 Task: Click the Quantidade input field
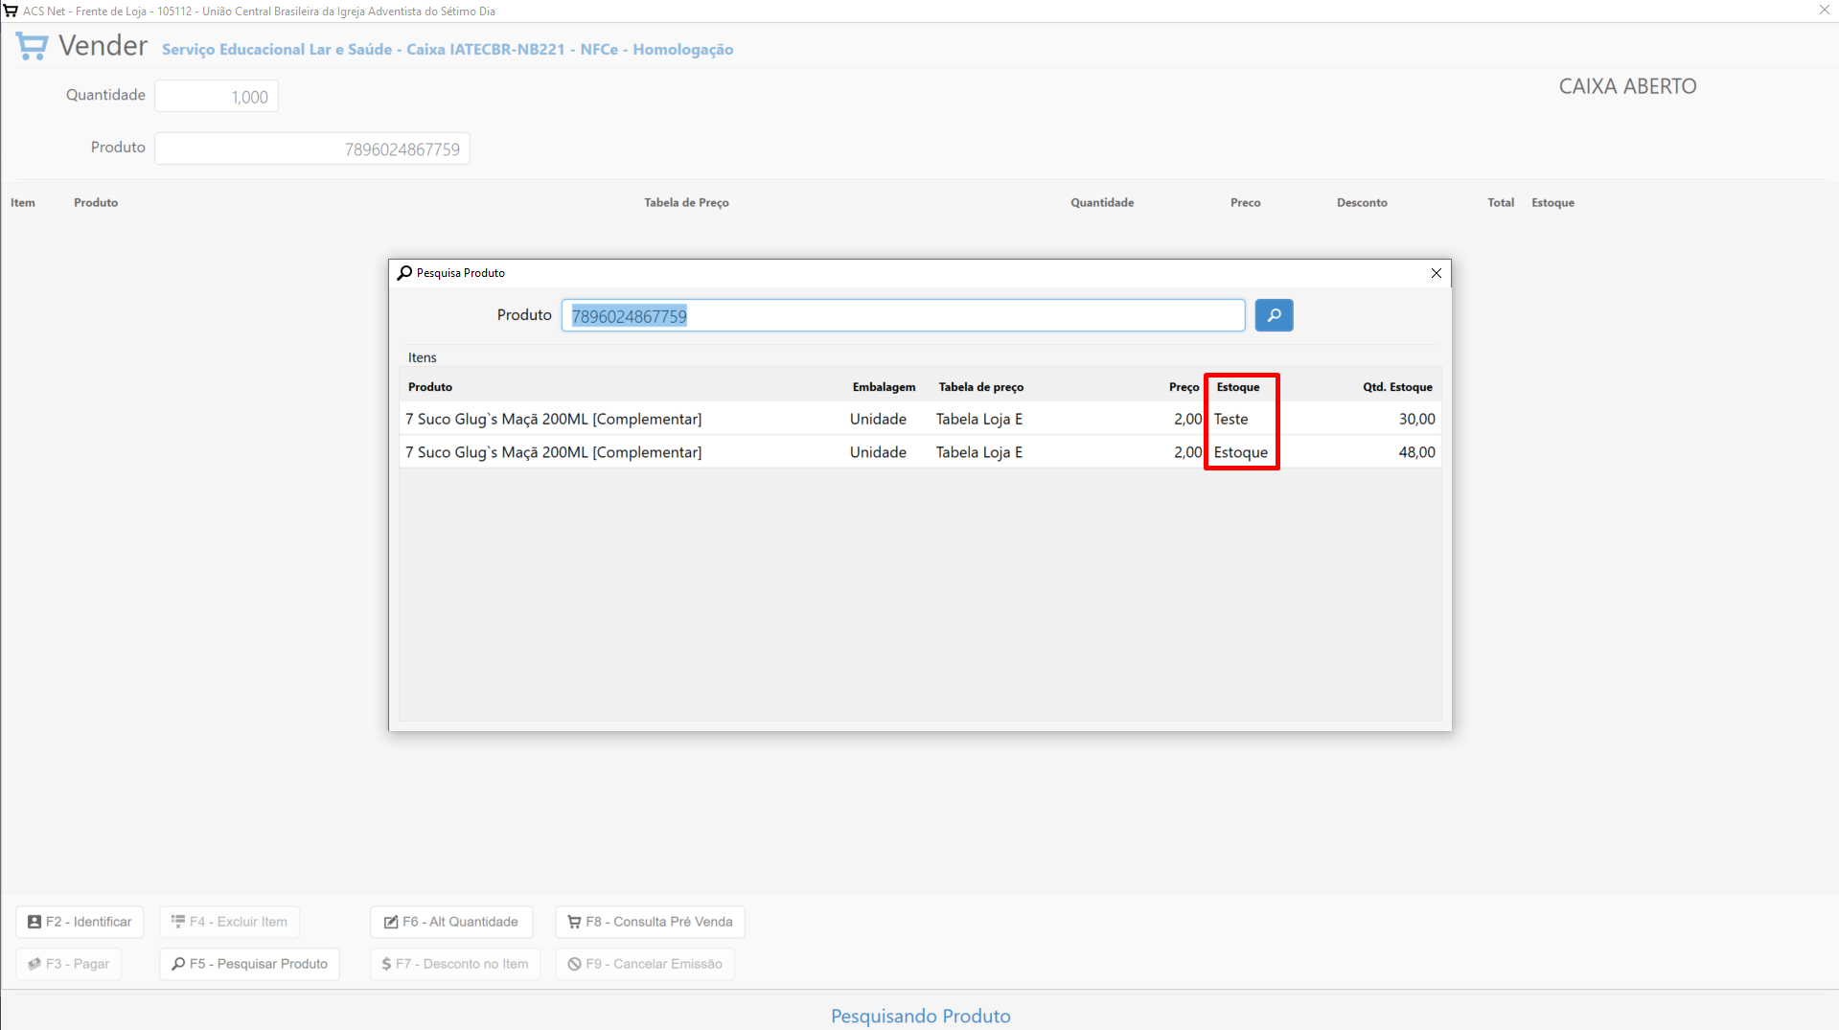[217, 96]
